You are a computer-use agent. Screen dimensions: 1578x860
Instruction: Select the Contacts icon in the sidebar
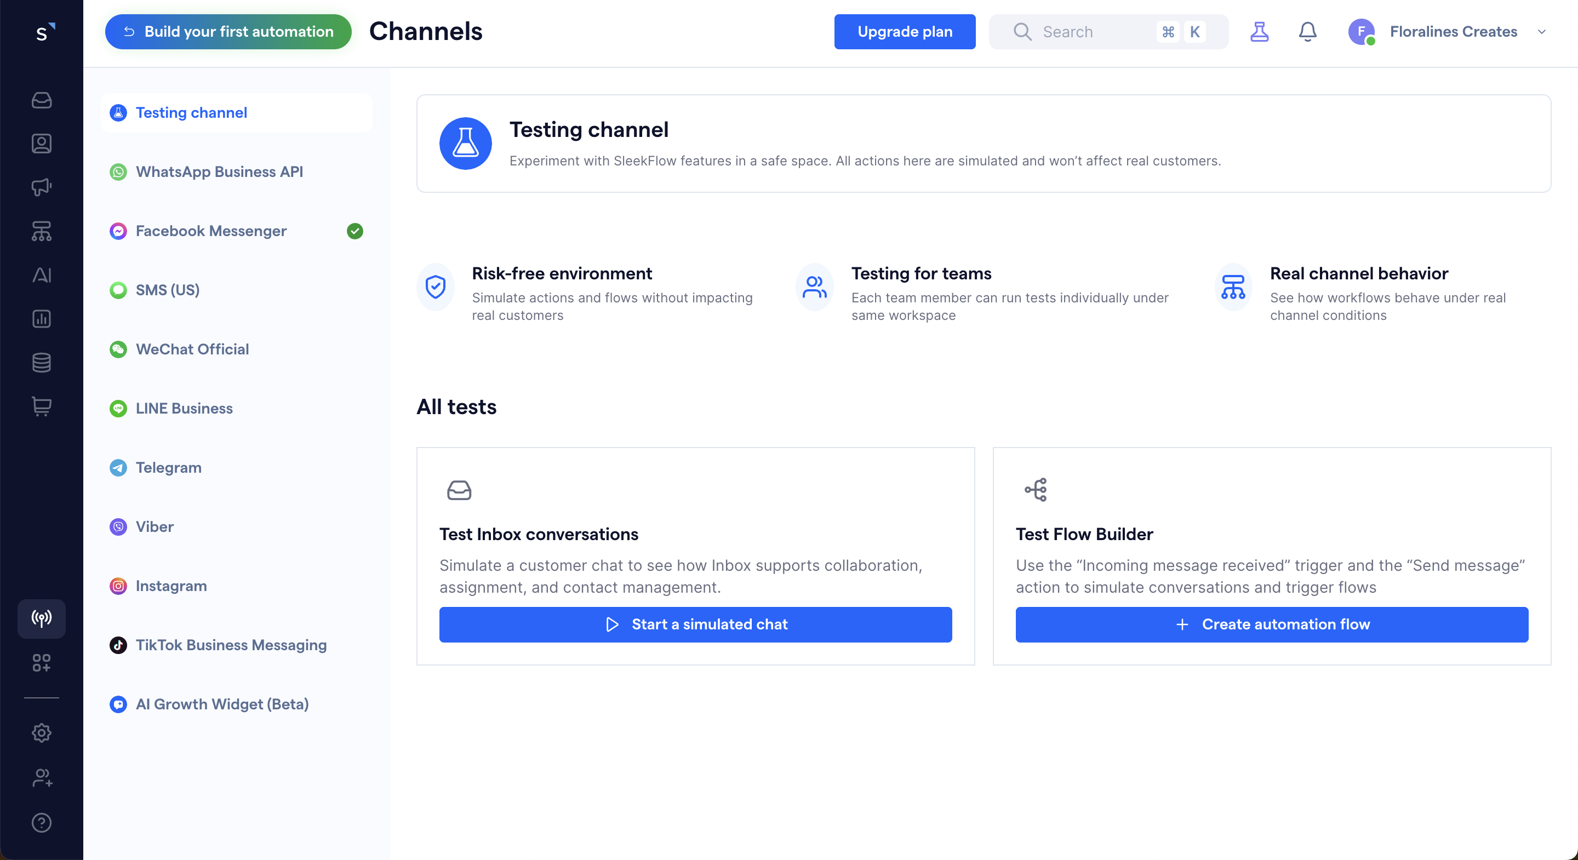click(x=41, y=144)
